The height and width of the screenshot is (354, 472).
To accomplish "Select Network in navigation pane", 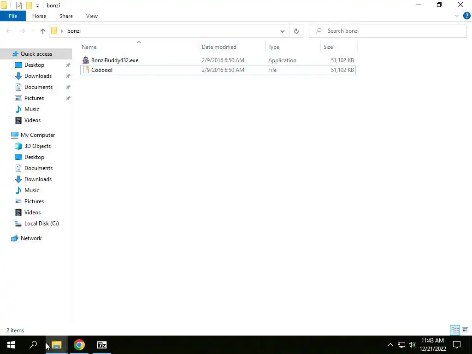I will click(31, 238).
